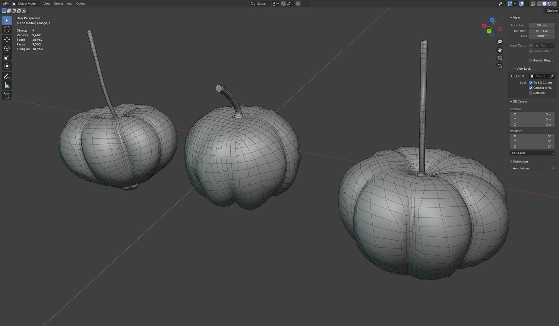559x326 pixels.
Task: Activate the Scale tool
Action: [x=7, y=57]
